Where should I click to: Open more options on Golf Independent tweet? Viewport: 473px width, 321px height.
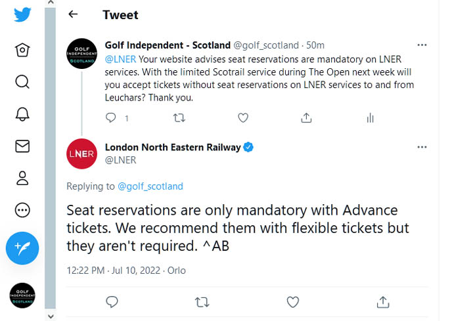[x=422, y=45]
